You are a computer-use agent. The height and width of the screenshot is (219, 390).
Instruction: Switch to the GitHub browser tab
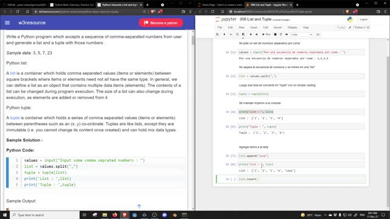(24, 5)
